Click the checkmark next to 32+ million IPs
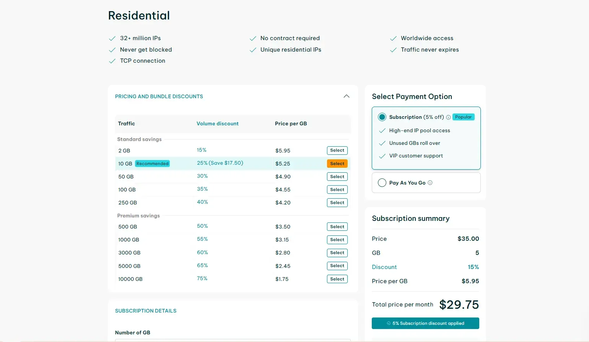 pos(112,39)
